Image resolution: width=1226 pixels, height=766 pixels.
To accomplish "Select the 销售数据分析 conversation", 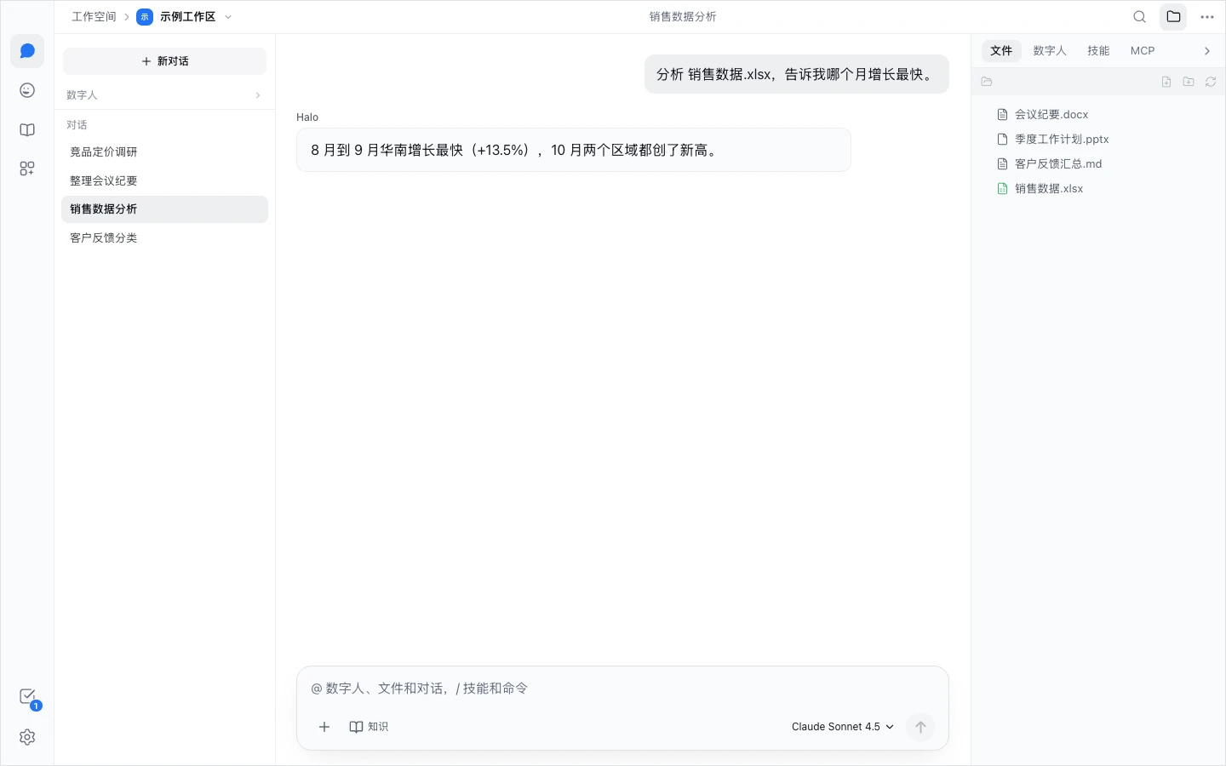I will (x=164, y=209).
